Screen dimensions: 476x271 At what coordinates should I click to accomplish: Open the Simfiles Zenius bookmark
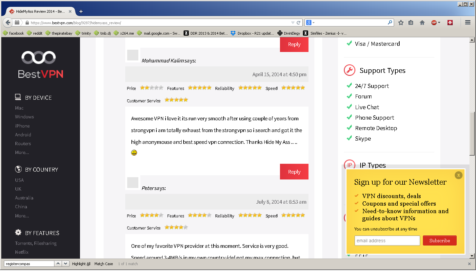point(325,33)
